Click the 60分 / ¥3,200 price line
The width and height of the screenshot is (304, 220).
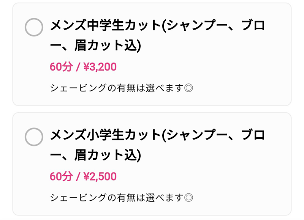pyautogui.click(x=83, y=67)
